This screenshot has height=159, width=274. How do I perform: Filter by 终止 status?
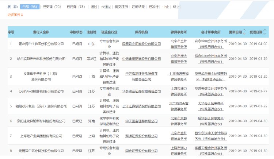click(176, 7)
